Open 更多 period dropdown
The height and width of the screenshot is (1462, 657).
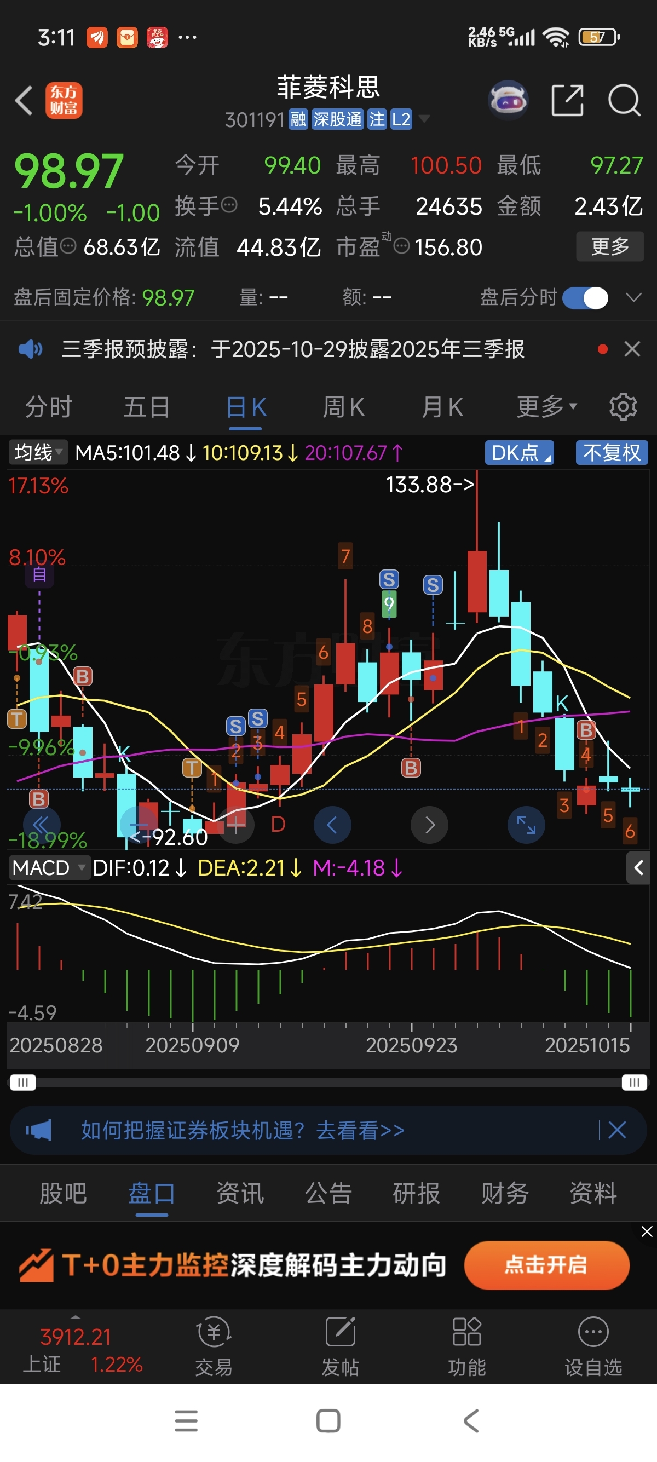pos(546,407)
